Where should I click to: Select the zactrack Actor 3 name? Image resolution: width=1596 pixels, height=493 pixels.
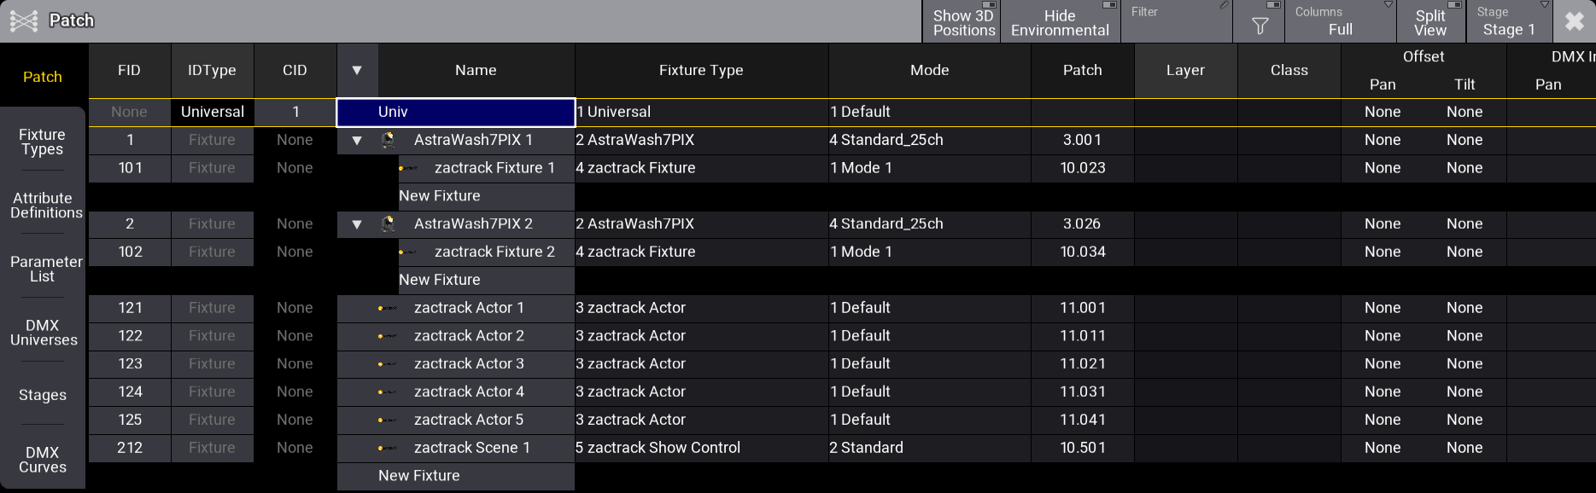pos(469,364)
